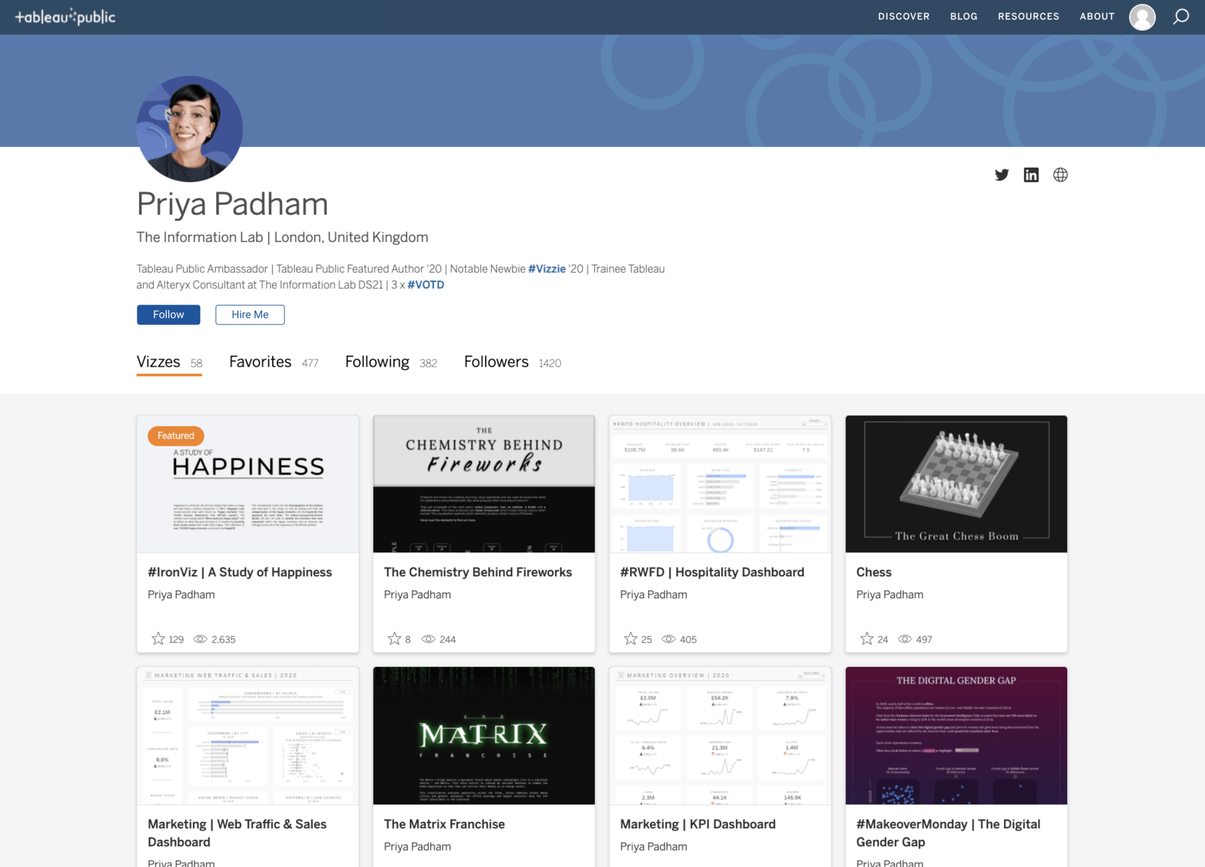
Task: Click the search magnifier icon
Action: [1181, 17]
